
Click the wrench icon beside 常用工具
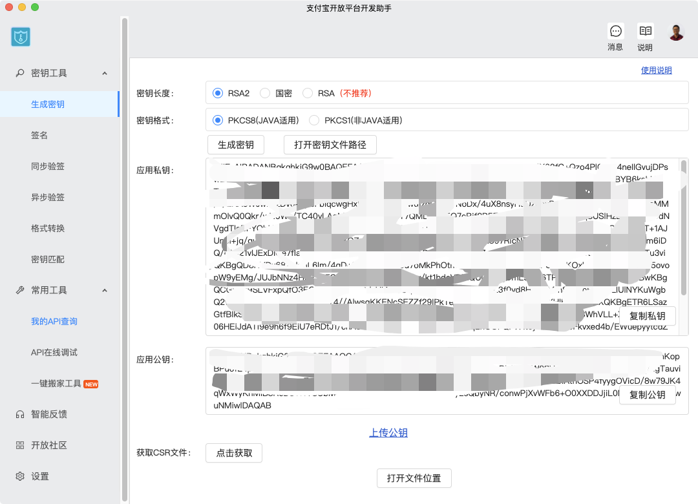click(x=20, y=290)
